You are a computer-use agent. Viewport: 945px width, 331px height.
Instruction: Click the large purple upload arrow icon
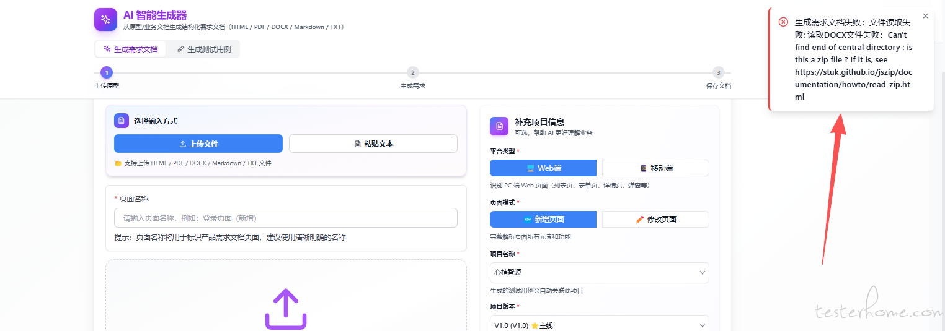286,309
